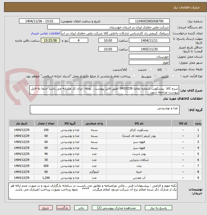Select قهوه سبز in row 3
The width and height of the screenshot is (207, 215).
pyautogui.click(x=139, y=142)
